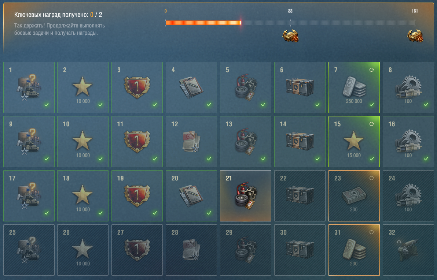Select the 250 000 silver bars in tile 7
The image size is (437, 280).
(354, 87)
